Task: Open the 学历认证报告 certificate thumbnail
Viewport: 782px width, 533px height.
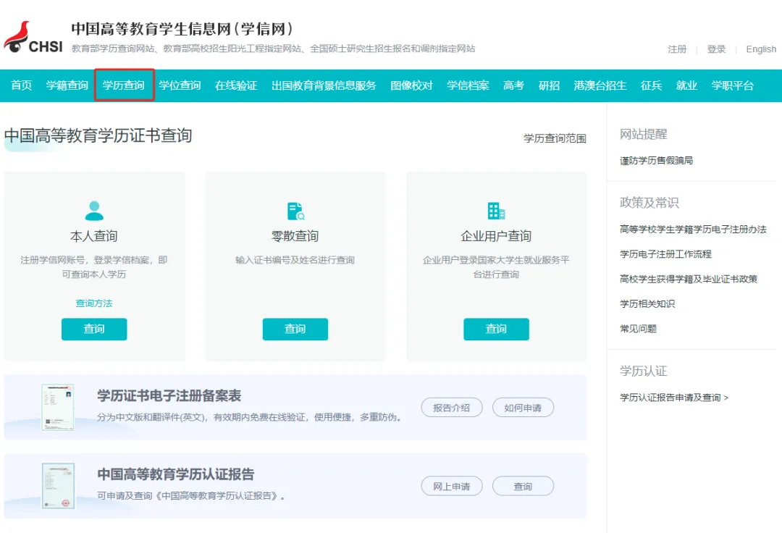Action: pyautogui.click(x=58, y=486)
